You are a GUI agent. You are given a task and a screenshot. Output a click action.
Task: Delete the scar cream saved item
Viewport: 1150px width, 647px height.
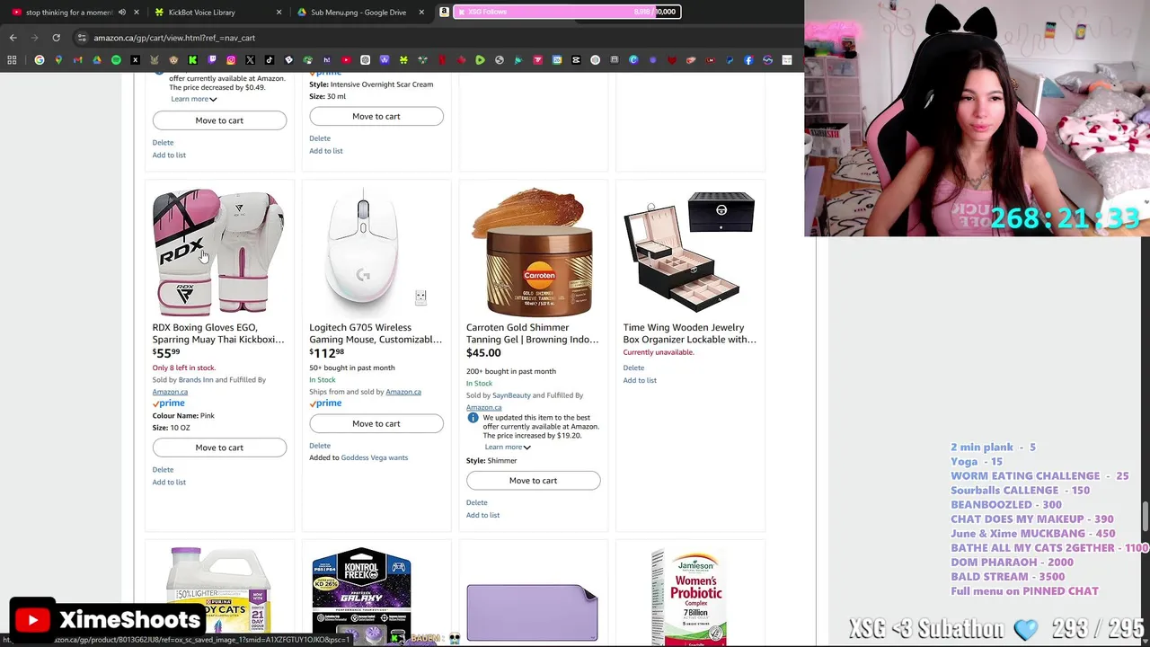pos(320,138)
